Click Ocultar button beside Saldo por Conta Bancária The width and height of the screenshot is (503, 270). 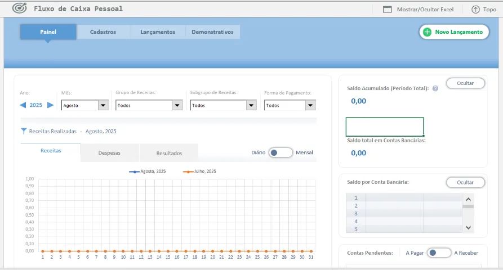(465, 182)
